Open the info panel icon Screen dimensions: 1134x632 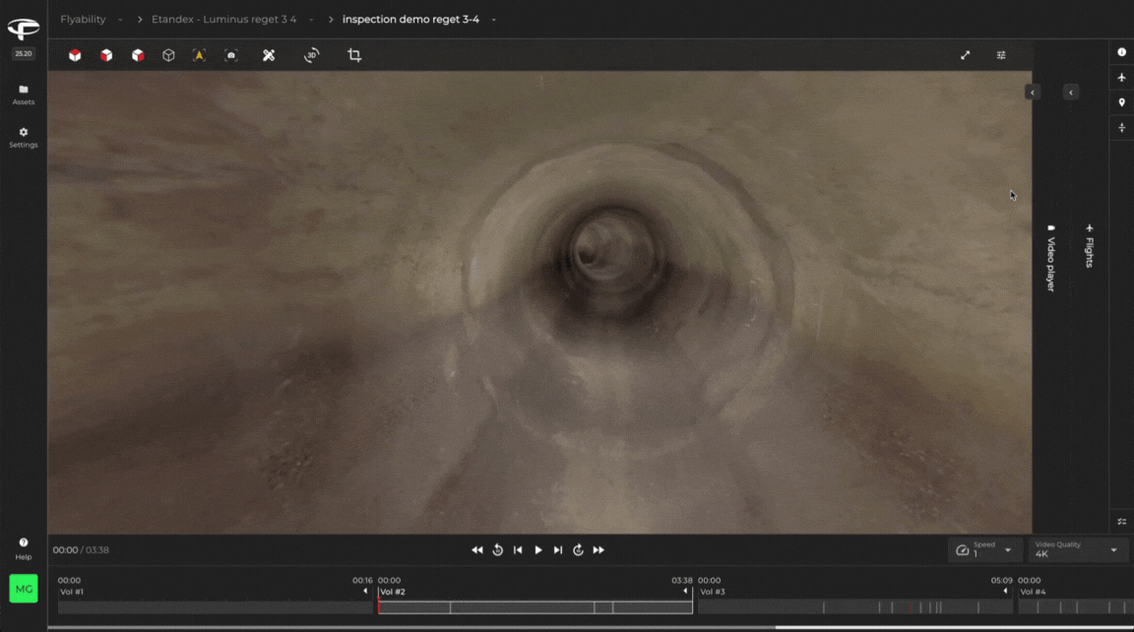click(x=1121, y=52)
